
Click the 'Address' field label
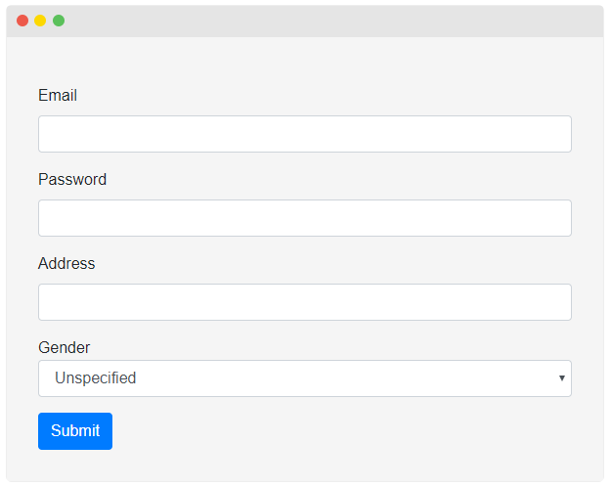[x=66, y=264]
